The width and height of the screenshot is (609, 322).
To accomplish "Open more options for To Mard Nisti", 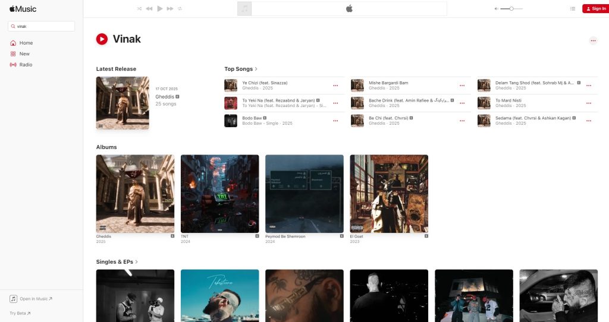I will tap(589, 103).
